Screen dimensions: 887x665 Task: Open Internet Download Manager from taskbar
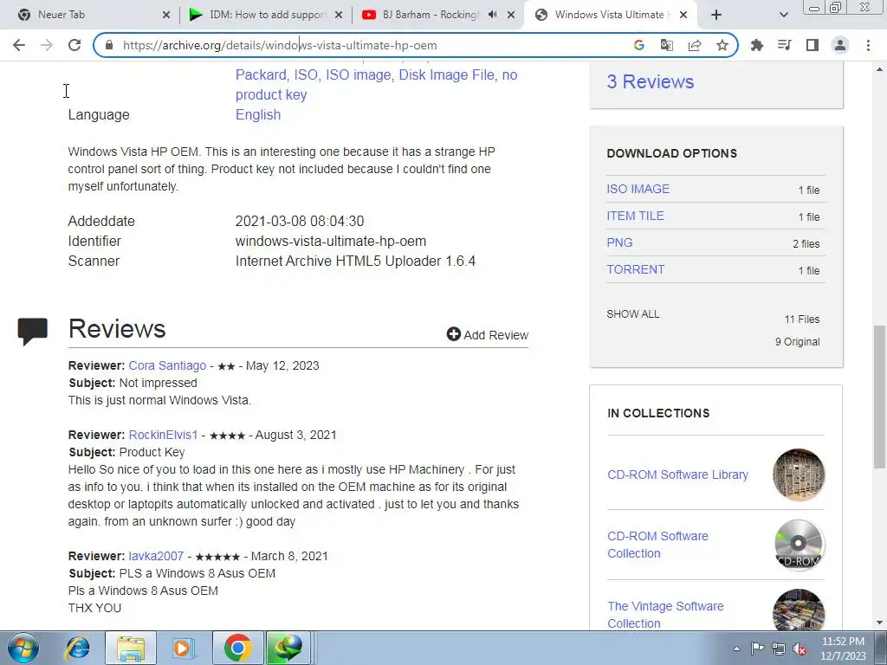pyautogui.click(x=289, y=648)
